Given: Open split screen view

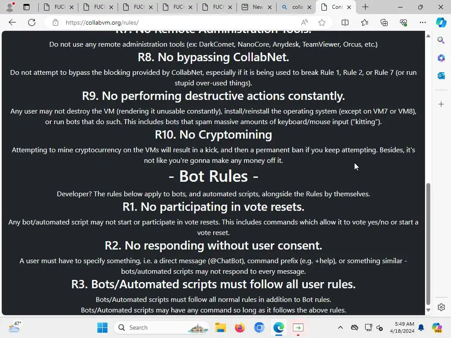Looking at the screenshot, I should coord(345,22).
